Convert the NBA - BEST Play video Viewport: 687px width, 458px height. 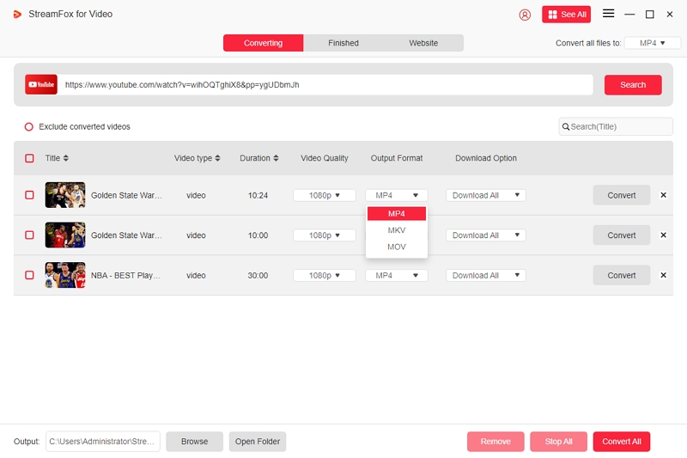pos(621,275)
